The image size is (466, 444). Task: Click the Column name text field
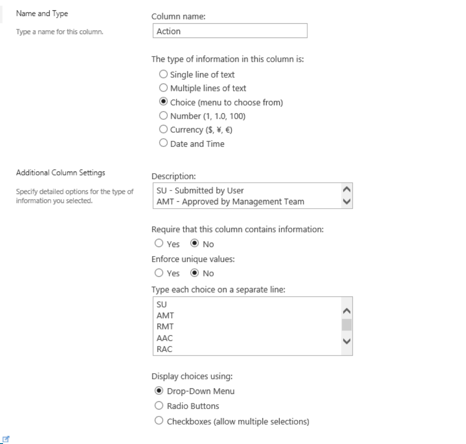(230, 31)
